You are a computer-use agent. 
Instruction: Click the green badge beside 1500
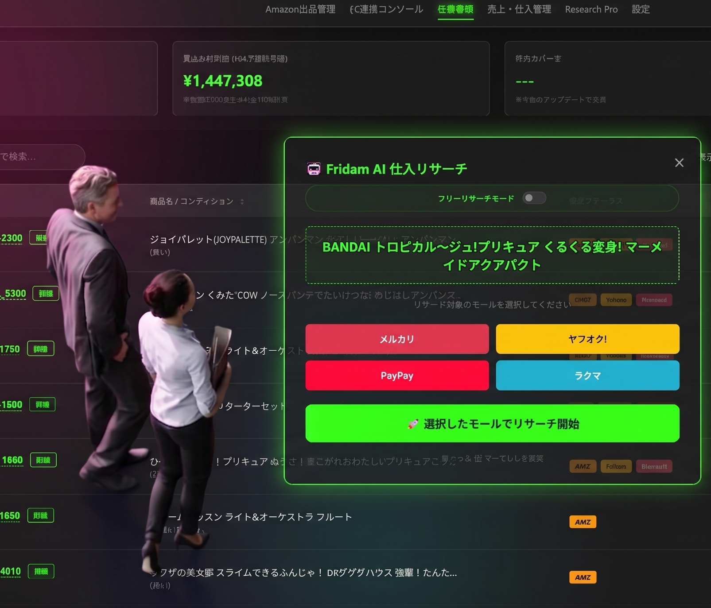[x=43, y=404]
